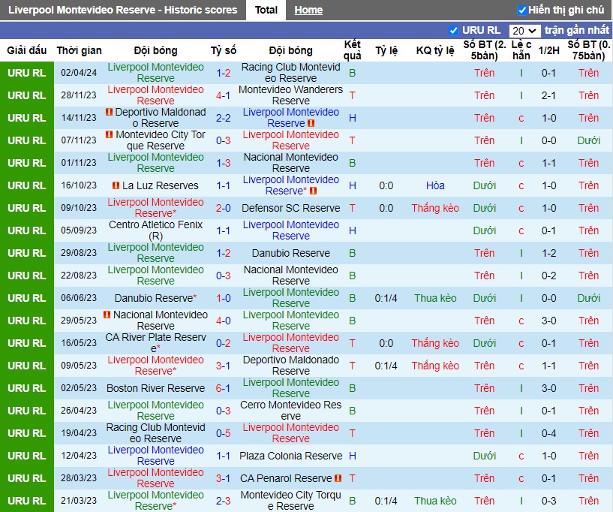Click result letter T on 28/03/23
The width and height of the screenshot is (613, 512).
point(352,478)
